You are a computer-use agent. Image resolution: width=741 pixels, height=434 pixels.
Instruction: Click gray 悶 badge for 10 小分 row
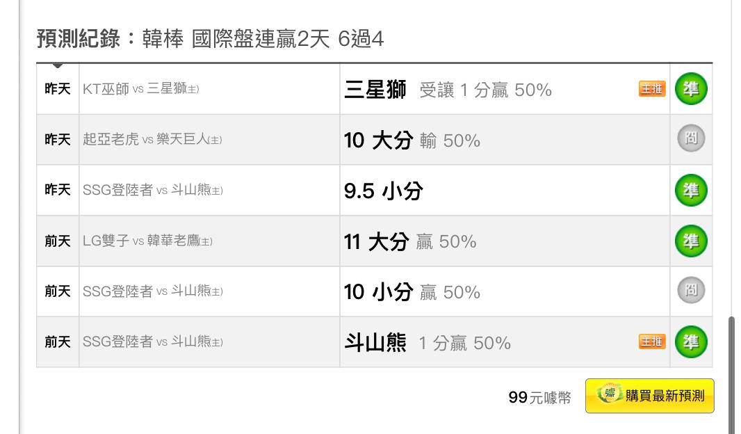coord(691,290)
